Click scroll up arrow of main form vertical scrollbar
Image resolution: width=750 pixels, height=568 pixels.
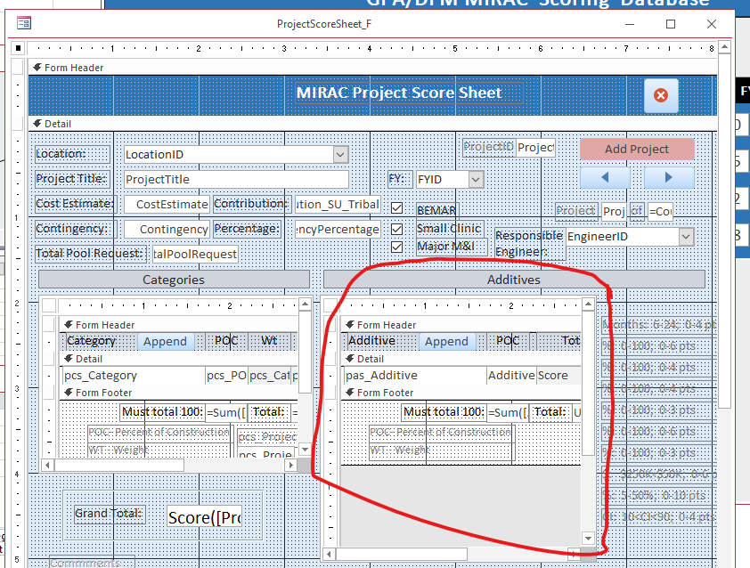click(x=725, y=47)
